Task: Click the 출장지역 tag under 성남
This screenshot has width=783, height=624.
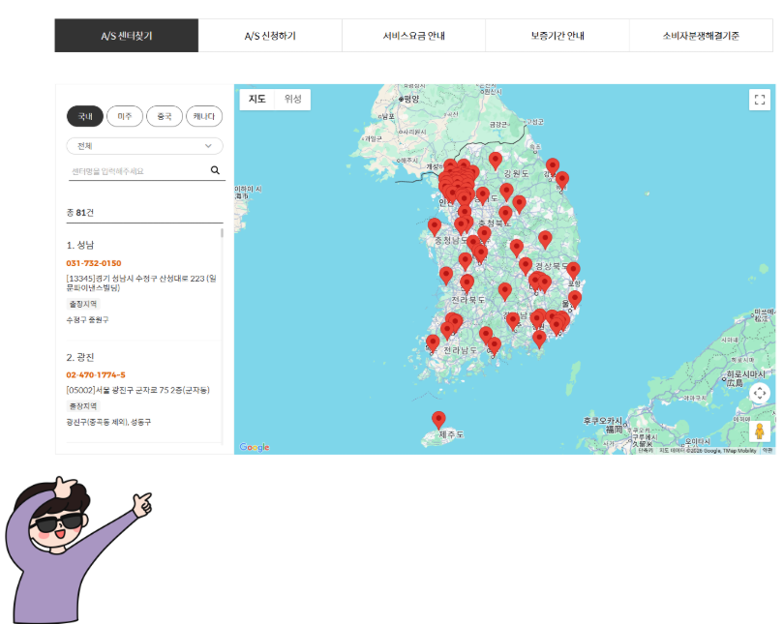Action: 83,304
